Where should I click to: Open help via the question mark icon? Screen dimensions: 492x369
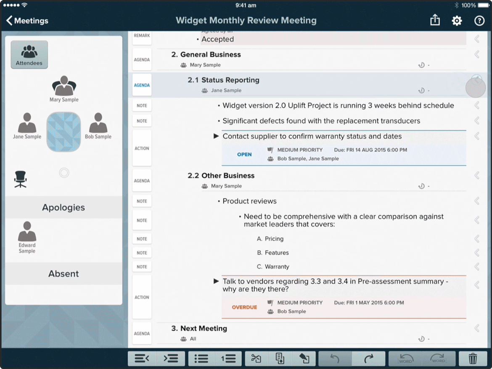coord(479,21)
